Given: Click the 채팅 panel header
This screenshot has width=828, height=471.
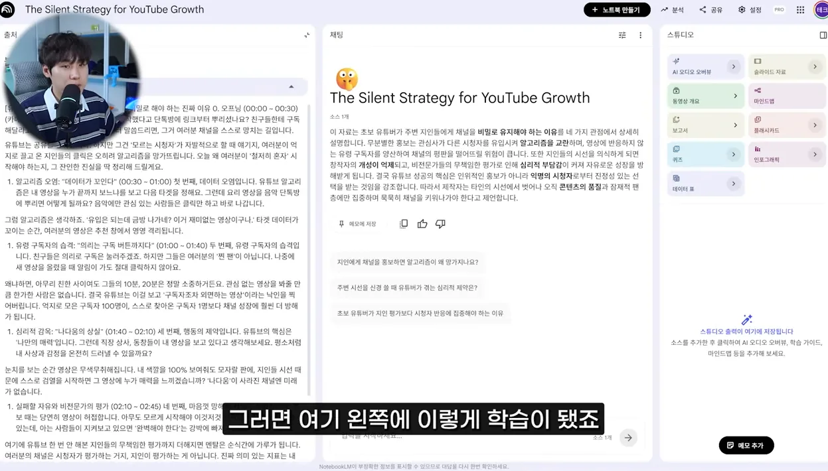Looking at the screenshot, I should coord(337,35).
